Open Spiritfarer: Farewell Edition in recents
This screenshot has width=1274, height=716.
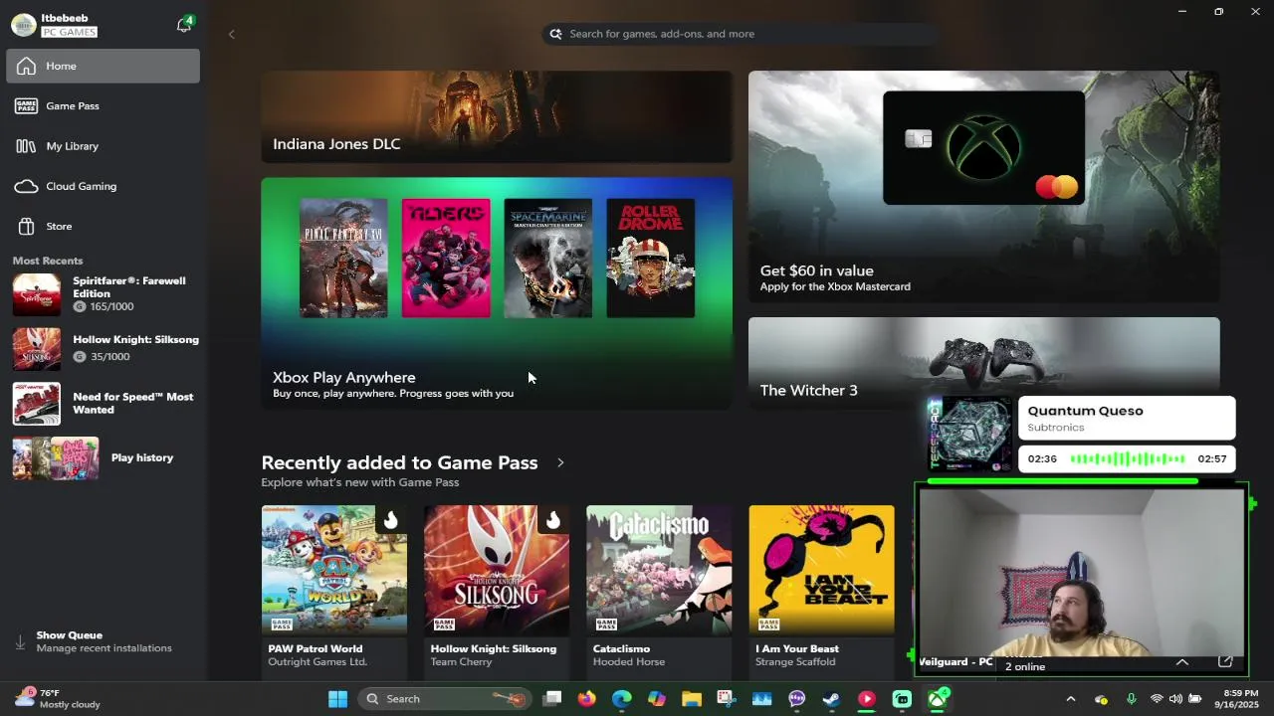pos(104,294)
